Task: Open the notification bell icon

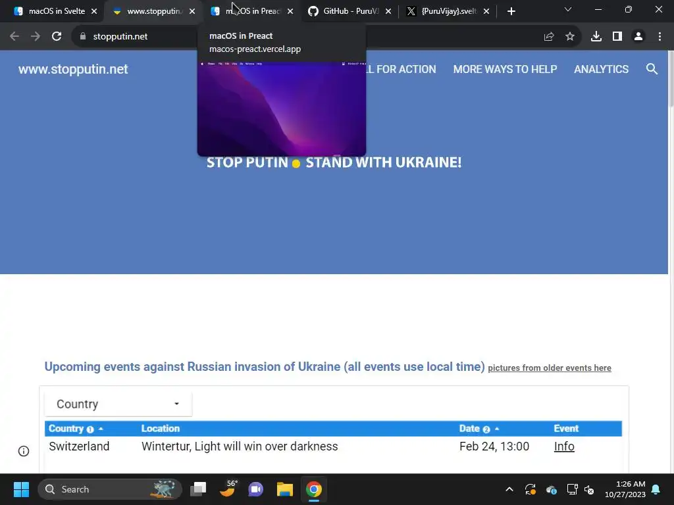Action: tap(656, 489)
